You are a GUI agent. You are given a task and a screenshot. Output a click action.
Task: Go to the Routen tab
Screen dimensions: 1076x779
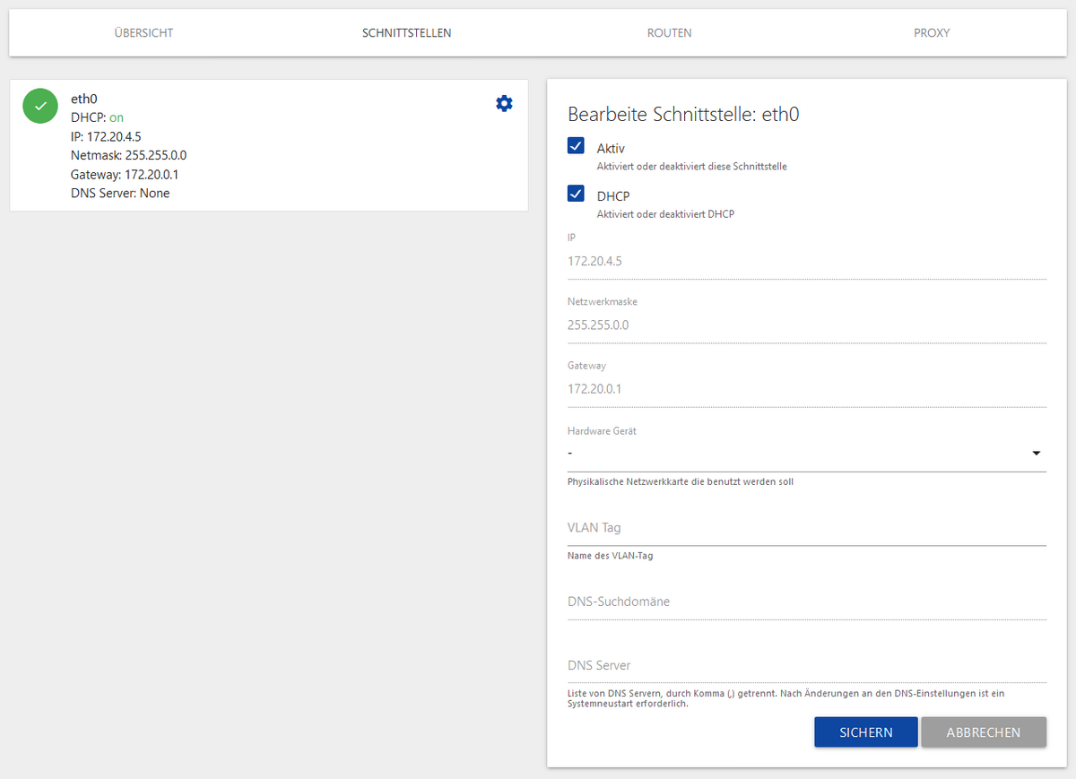coord(669,33)
